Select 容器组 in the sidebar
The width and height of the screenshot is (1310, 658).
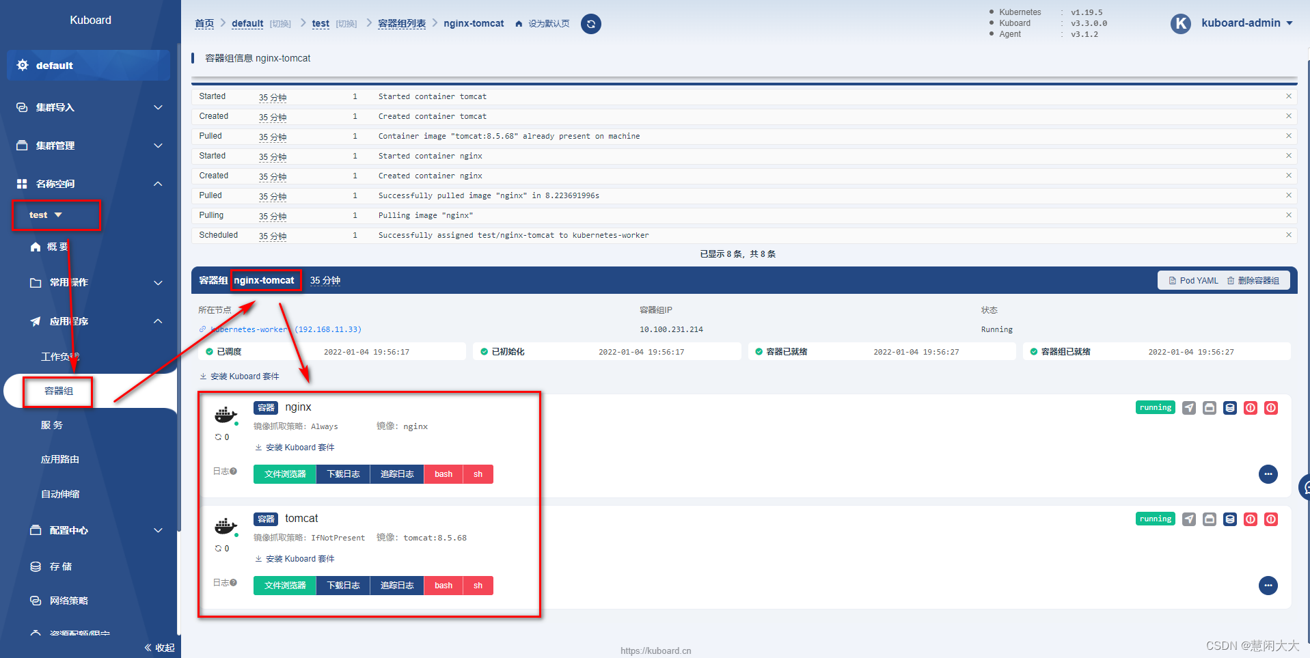[59, 391]
